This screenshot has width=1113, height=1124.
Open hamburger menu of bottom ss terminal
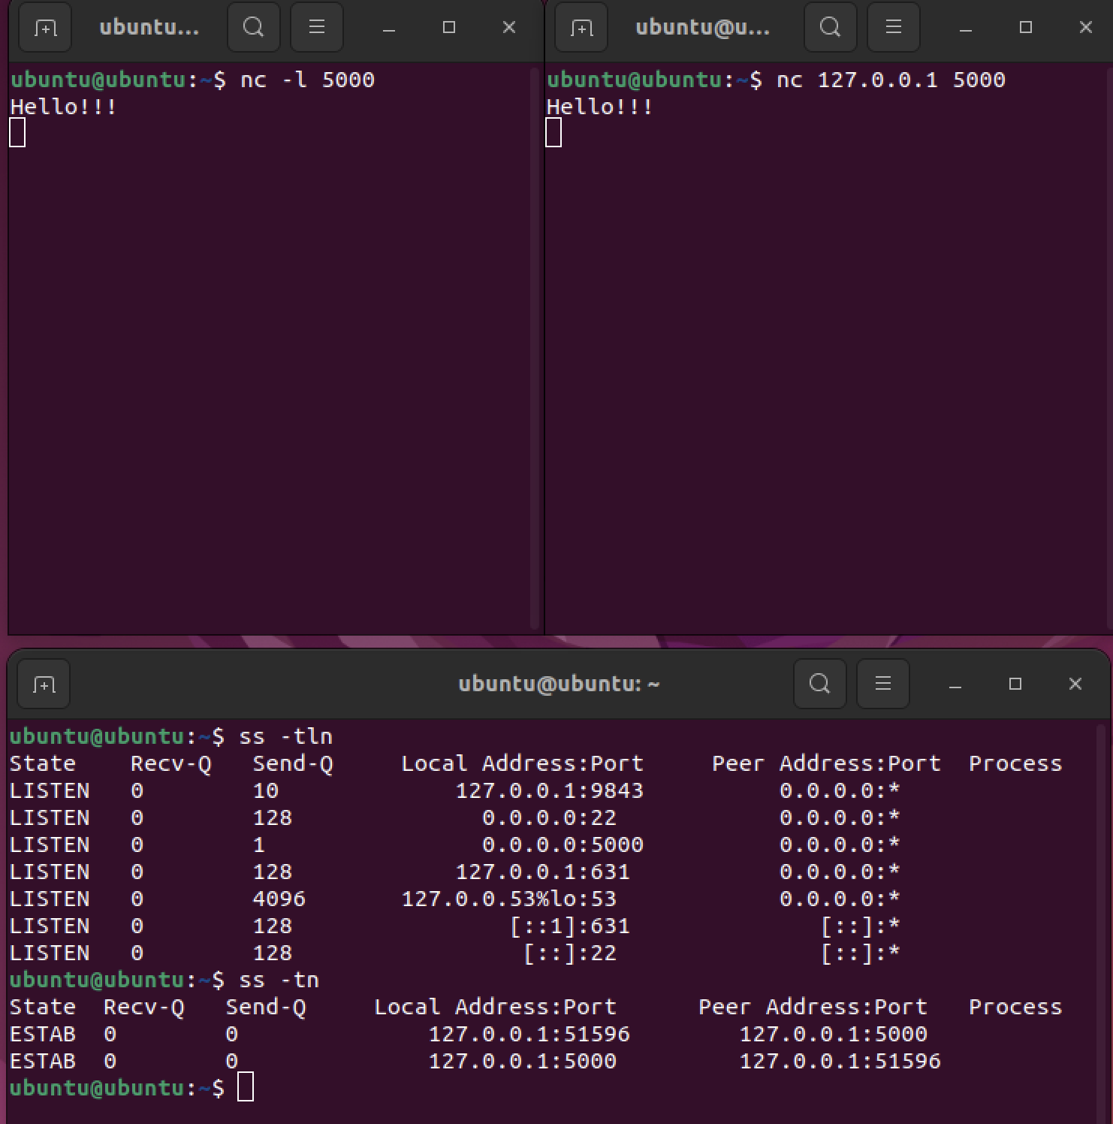coord(882,684)
